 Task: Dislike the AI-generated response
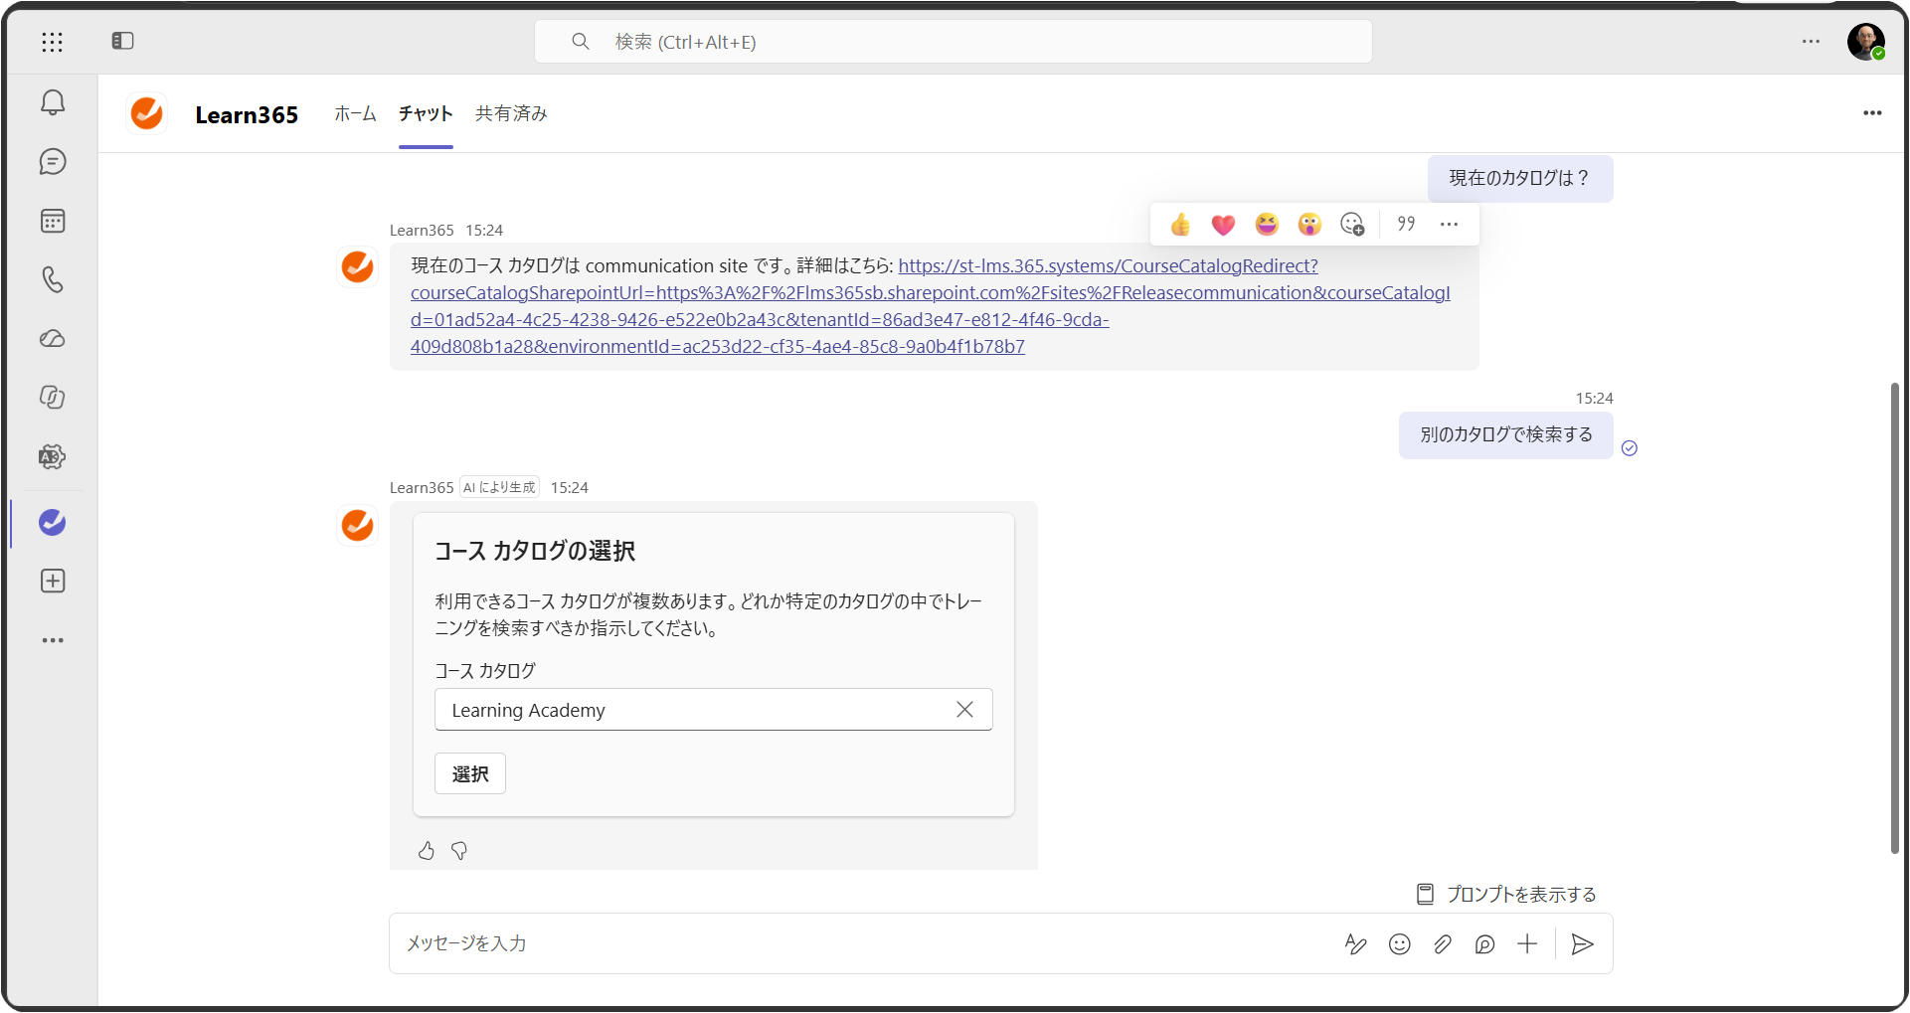[459, 851]
